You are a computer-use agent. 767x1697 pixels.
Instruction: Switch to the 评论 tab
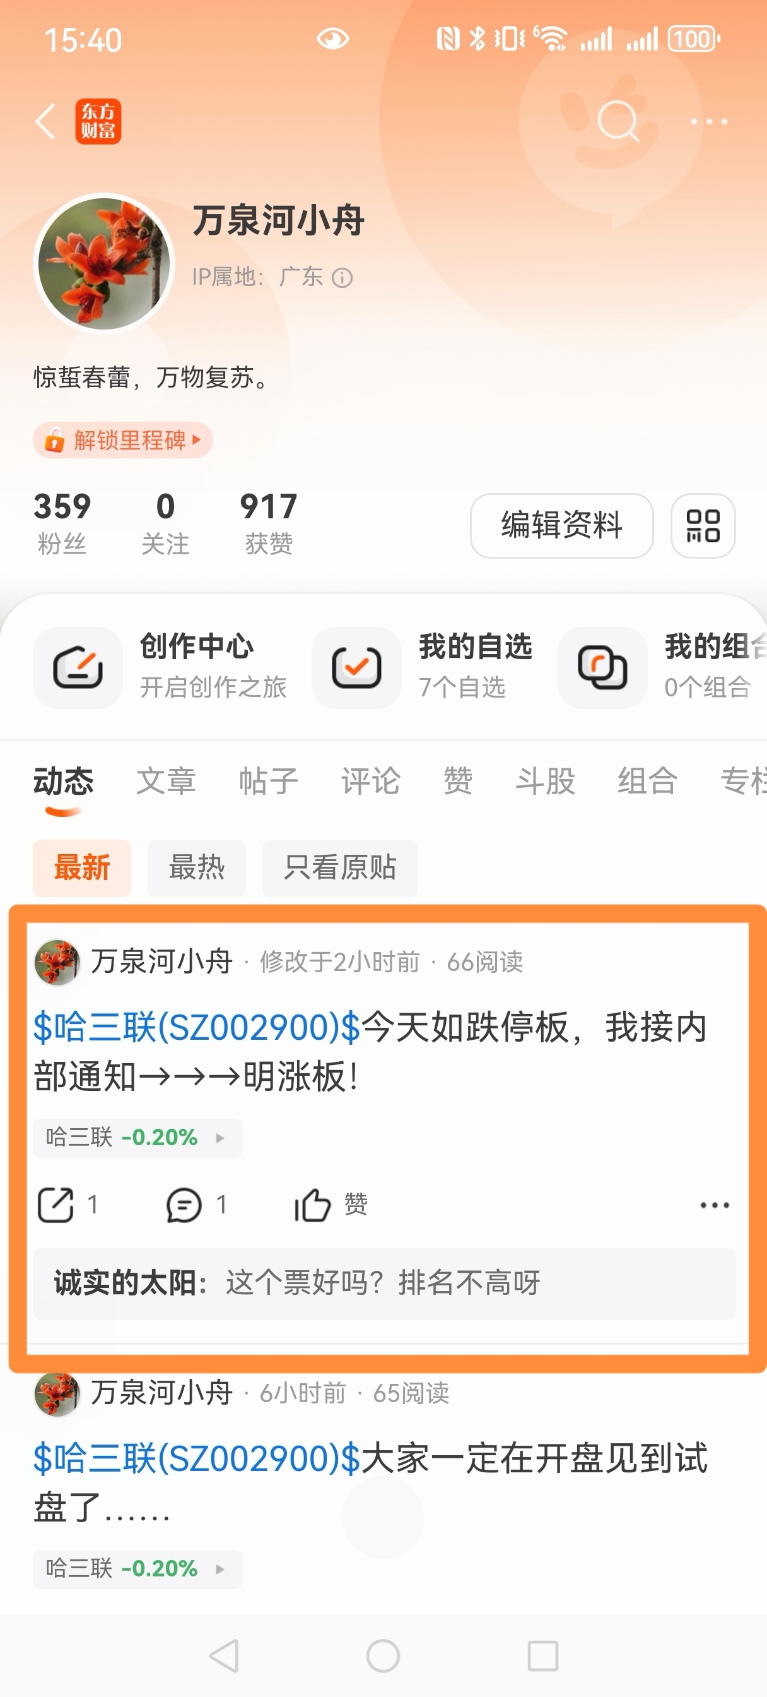[x=371, y=782]
